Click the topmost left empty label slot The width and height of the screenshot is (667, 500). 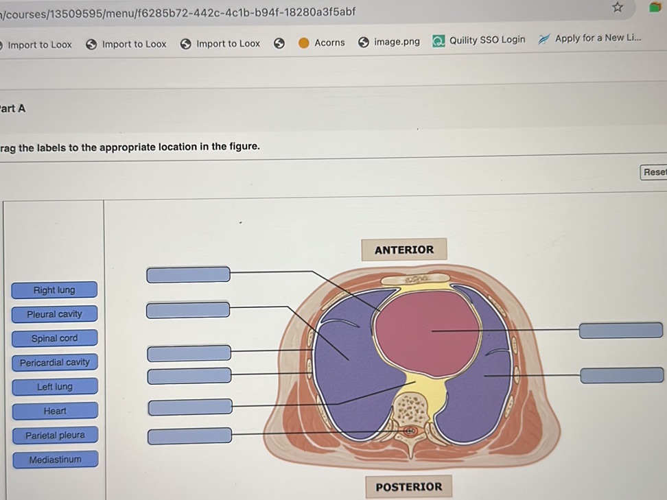pos(188,274)
